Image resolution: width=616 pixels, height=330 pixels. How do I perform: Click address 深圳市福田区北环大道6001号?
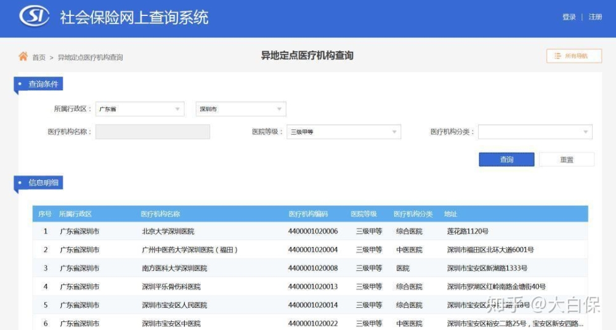coord(490,249)
